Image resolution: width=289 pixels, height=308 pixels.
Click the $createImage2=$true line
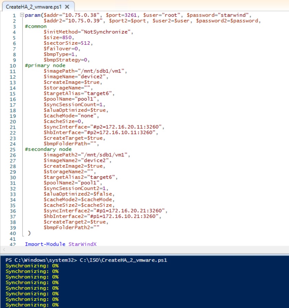coord(74,166)
